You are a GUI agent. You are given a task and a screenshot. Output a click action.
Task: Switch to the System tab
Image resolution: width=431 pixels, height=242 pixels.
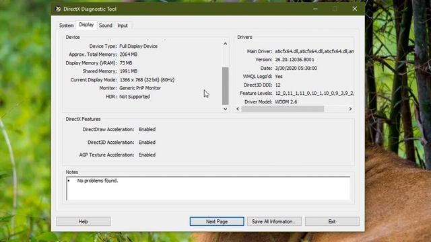pyautogui.click(x=67, y=26)
